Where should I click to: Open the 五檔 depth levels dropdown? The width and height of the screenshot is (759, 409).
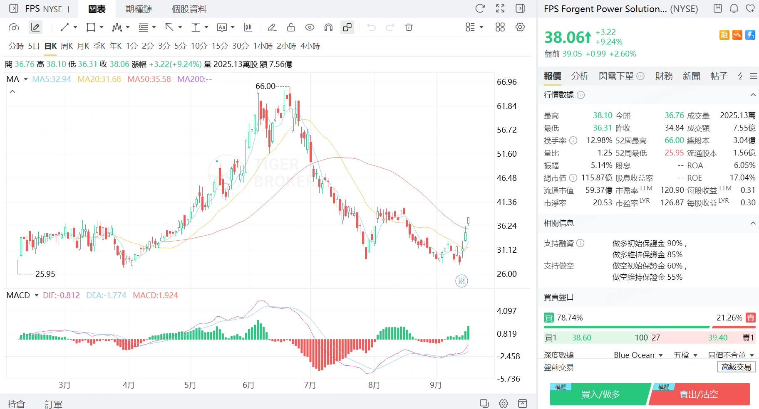pyautogui.click(x=685, y=355)
